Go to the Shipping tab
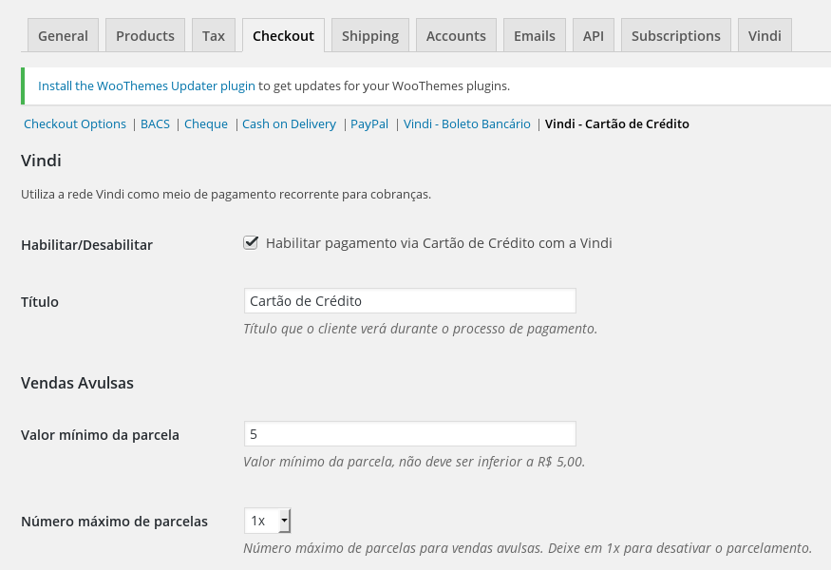Viewport: 831px width, 570px height. point(370,35)
